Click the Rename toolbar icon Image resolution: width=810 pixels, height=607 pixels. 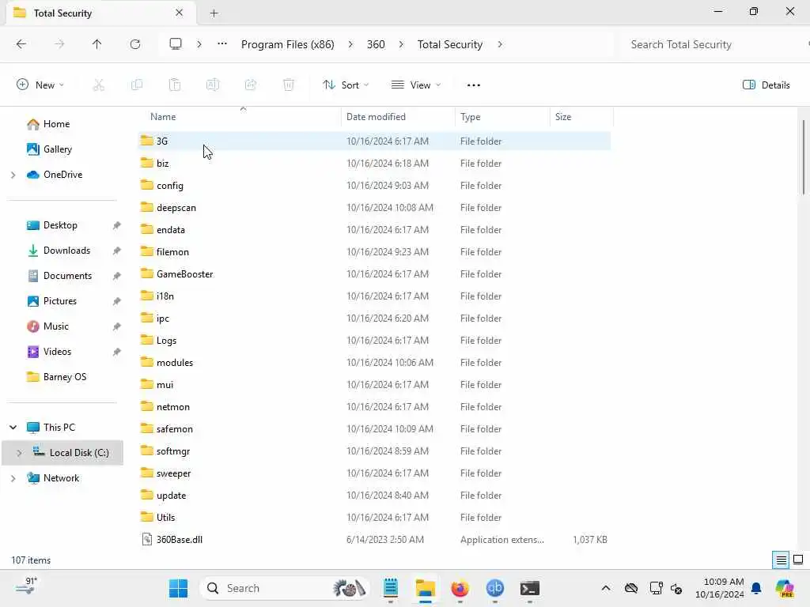[213, 85]
